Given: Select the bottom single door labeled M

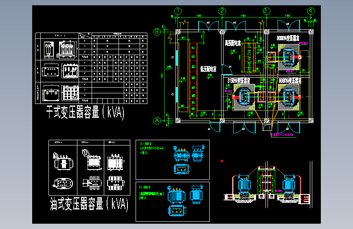Looking at the screenshot, I should coord(215,127).
